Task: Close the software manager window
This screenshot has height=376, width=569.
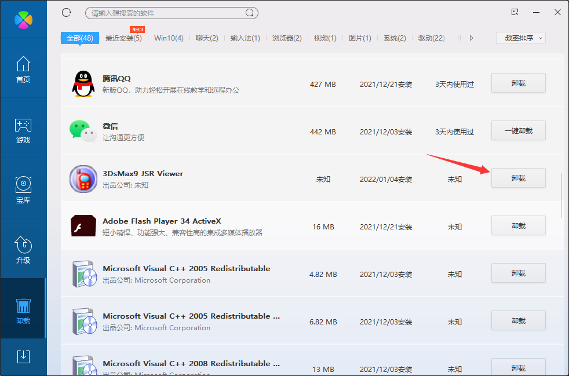Action: 558,12
